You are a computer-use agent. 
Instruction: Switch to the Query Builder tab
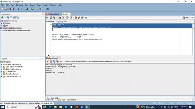(x=62, y=21)
